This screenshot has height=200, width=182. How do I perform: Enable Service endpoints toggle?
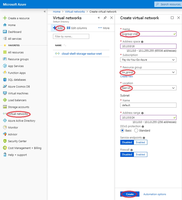click(x=140, y=142)
